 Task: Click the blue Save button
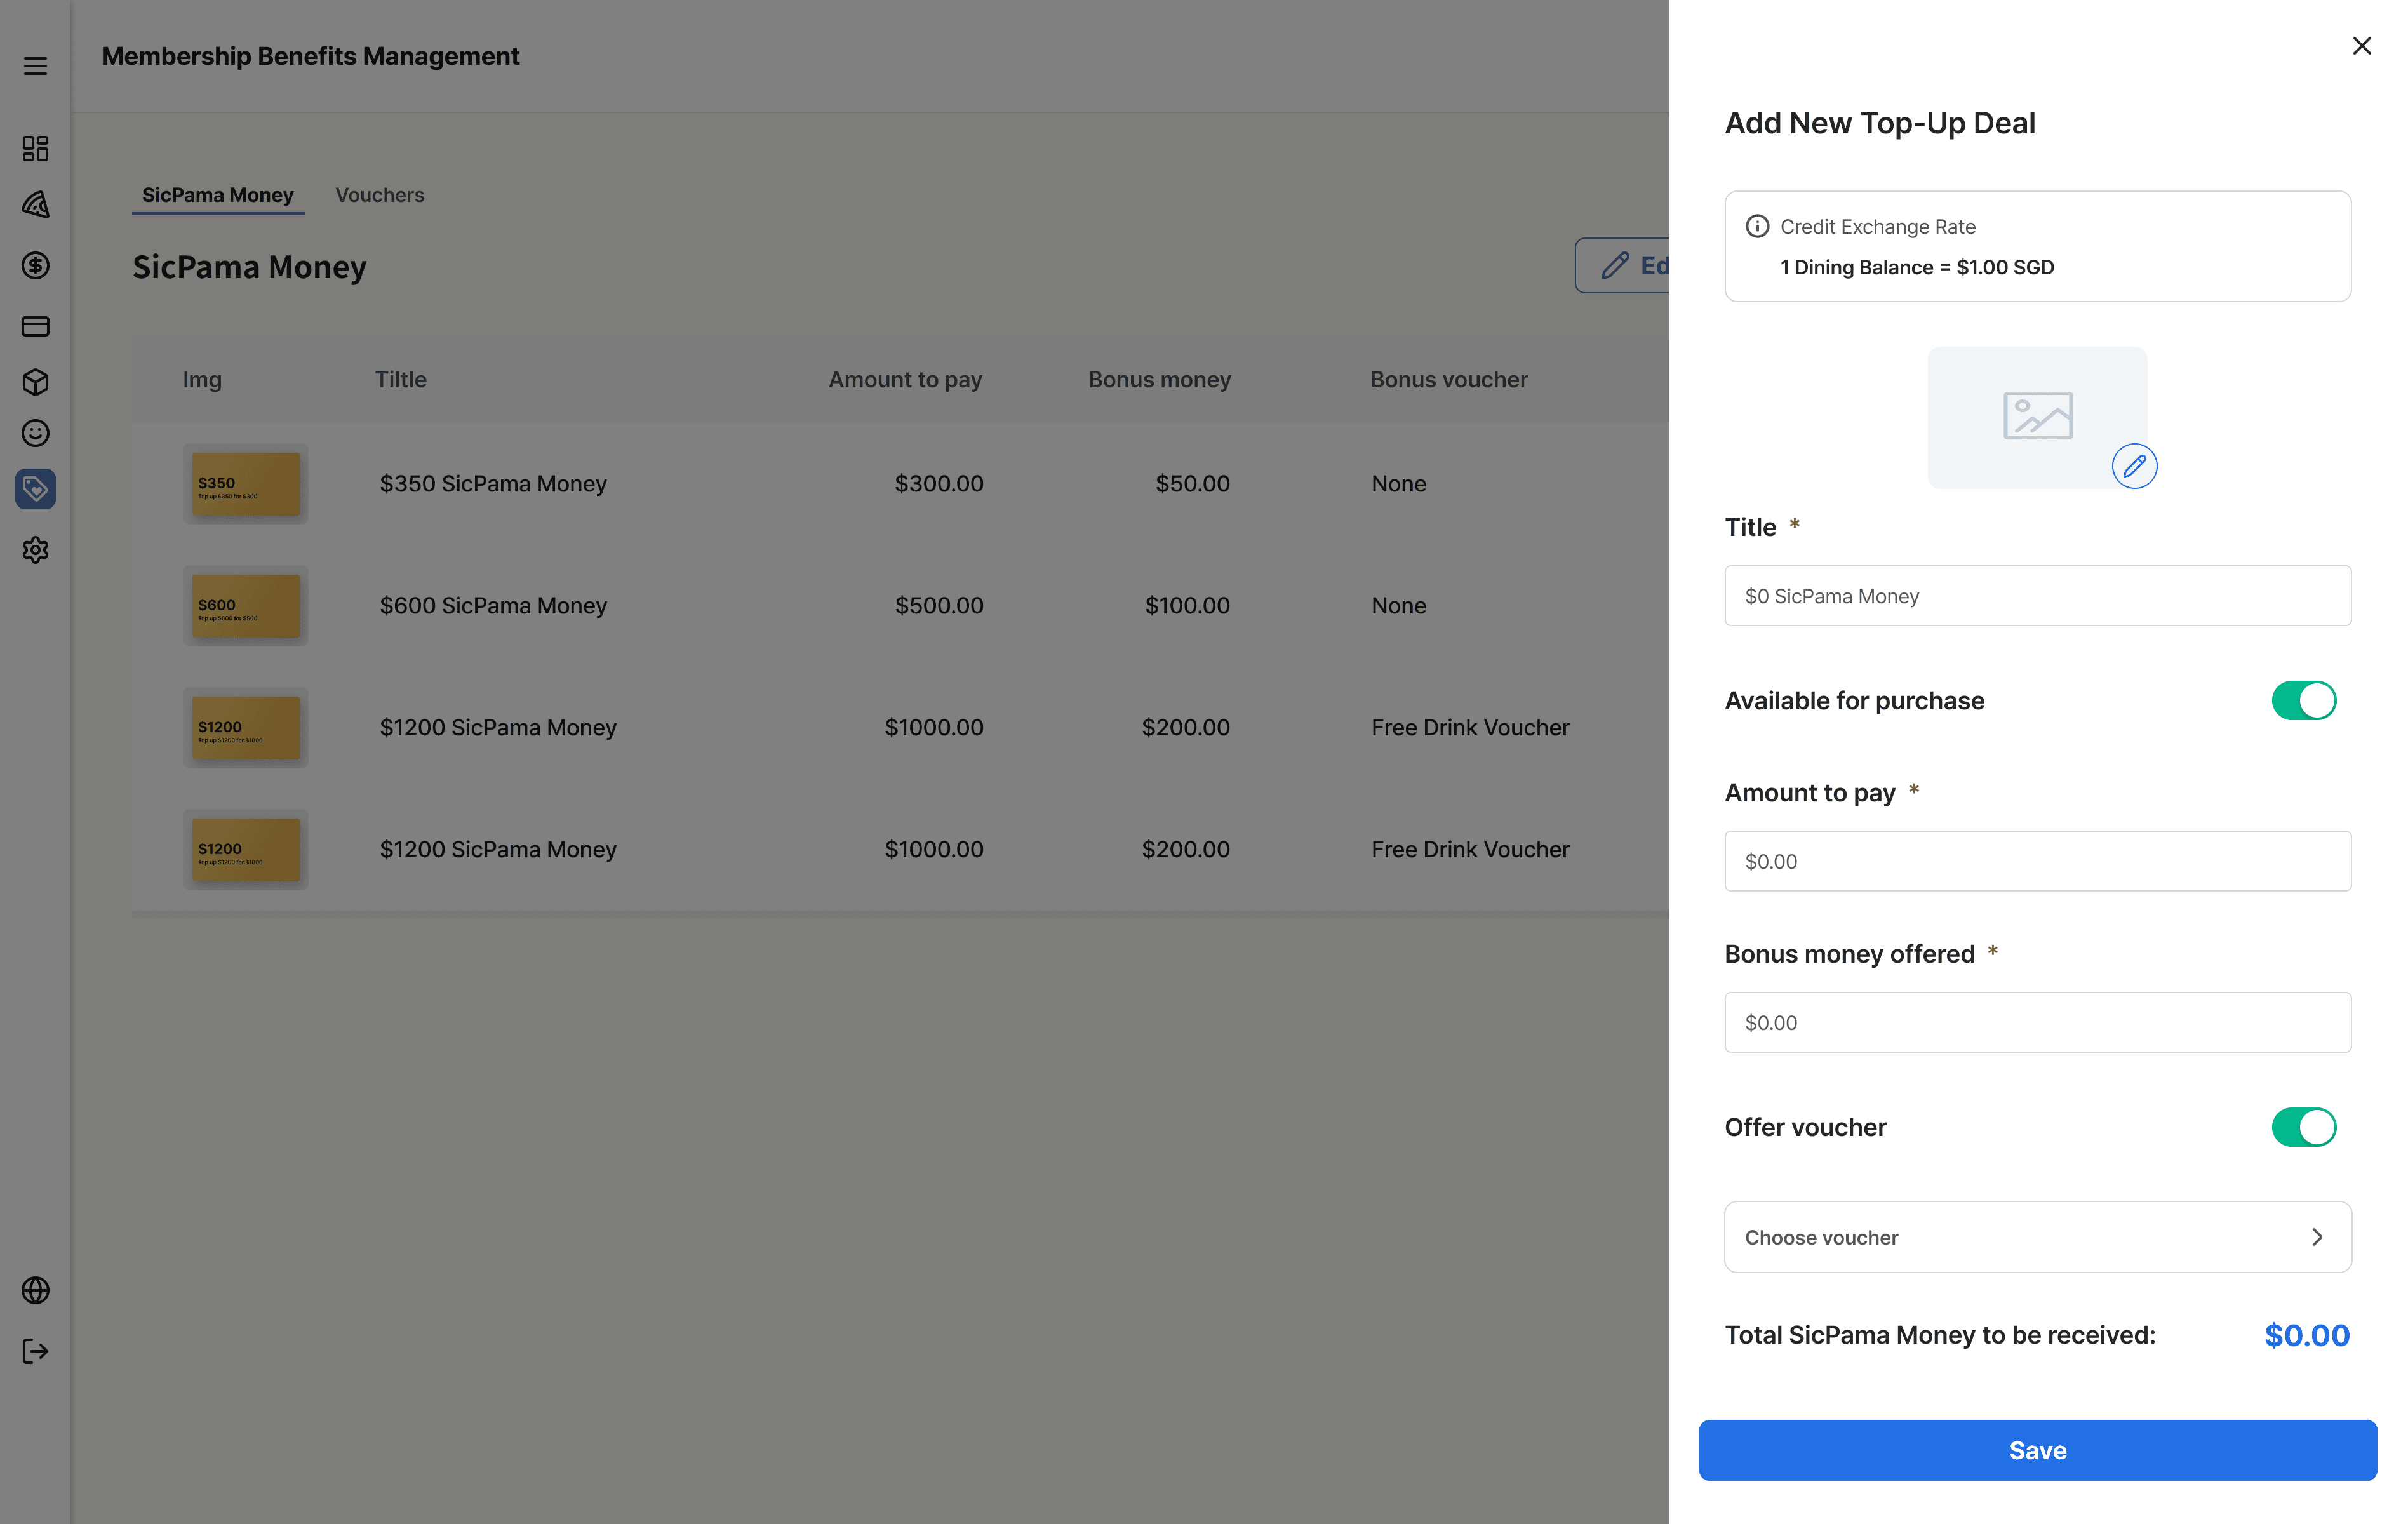pos(2037,1450)
